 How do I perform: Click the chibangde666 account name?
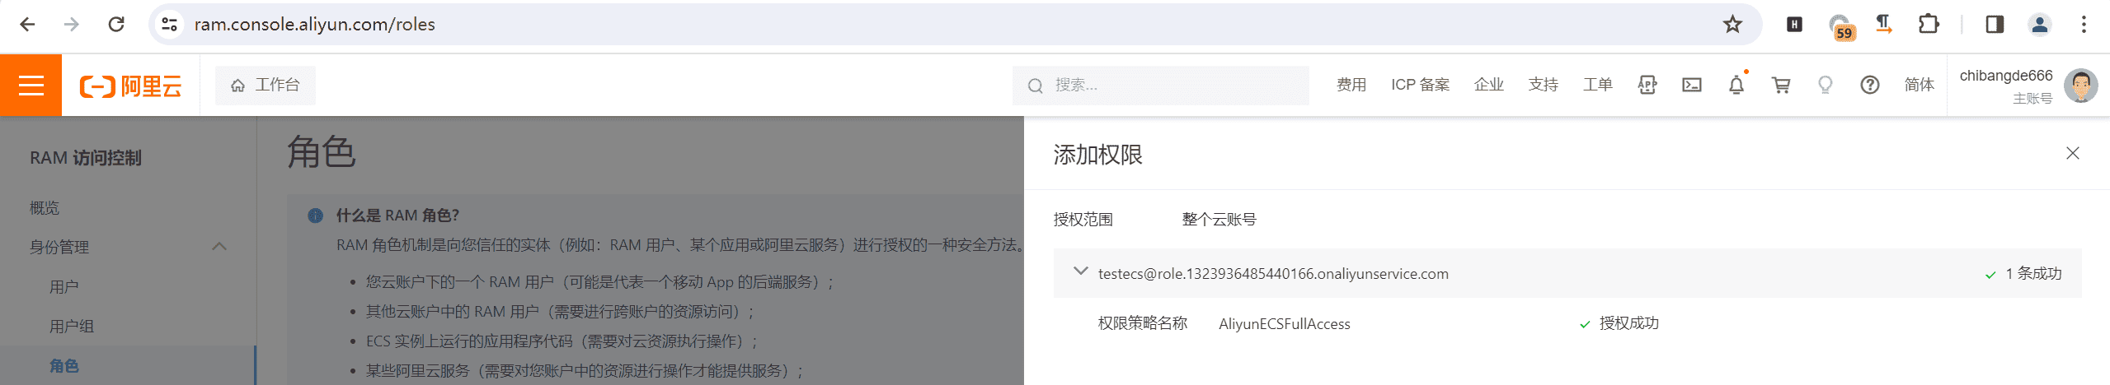[x=2005, y=76]
